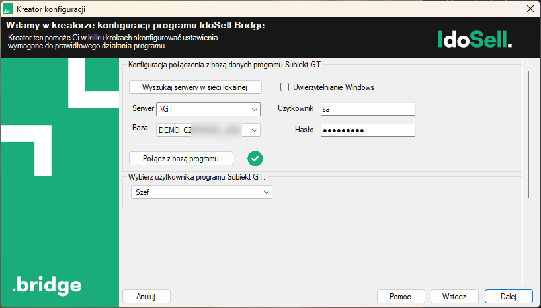Click the vertical scrollbar on the right
This screenshot has width=541, height=308.
point(528,135)
